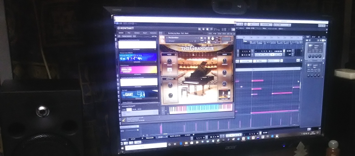This screenshot has width=355, height=156.
Task: Click tempo value 63.000 in Cubase transport
Action: tap(289, 51)
